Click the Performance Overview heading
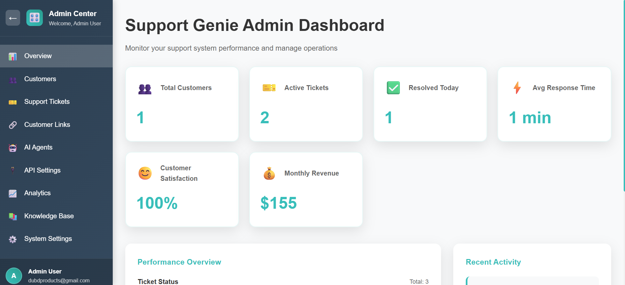625x285 pixels. [179, 262]
